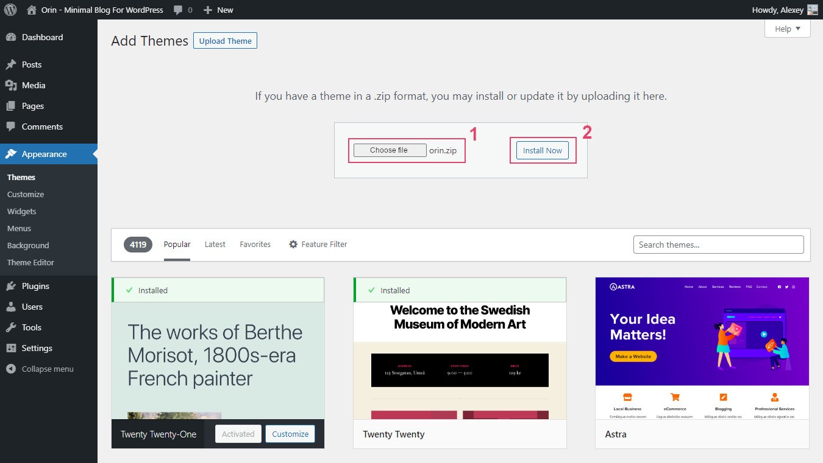Open the WordPress logo in admin bar
823x463 pixels.
pos(9,9)
